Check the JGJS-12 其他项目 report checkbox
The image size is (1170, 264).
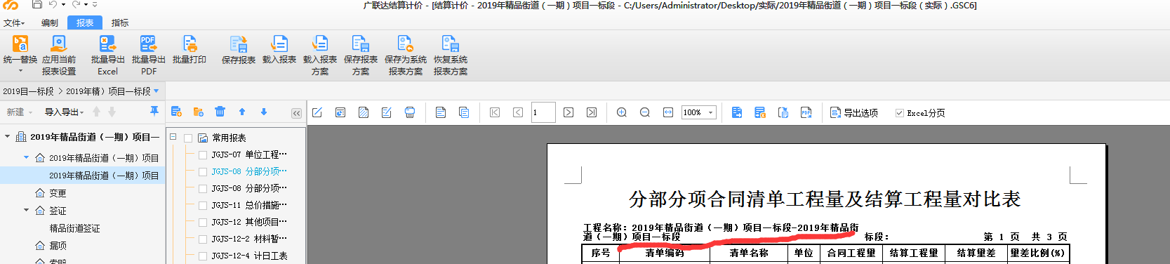203,223
